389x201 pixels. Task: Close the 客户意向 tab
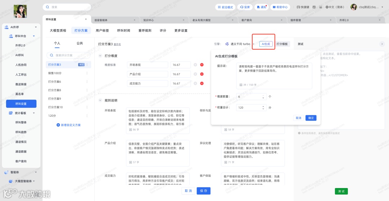[282, 20]
